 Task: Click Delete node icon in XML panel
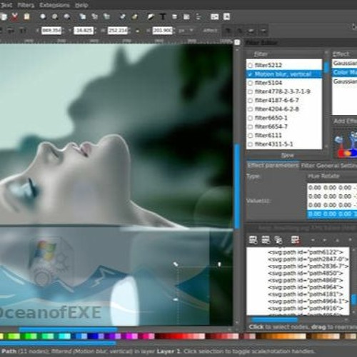point(295,240)
